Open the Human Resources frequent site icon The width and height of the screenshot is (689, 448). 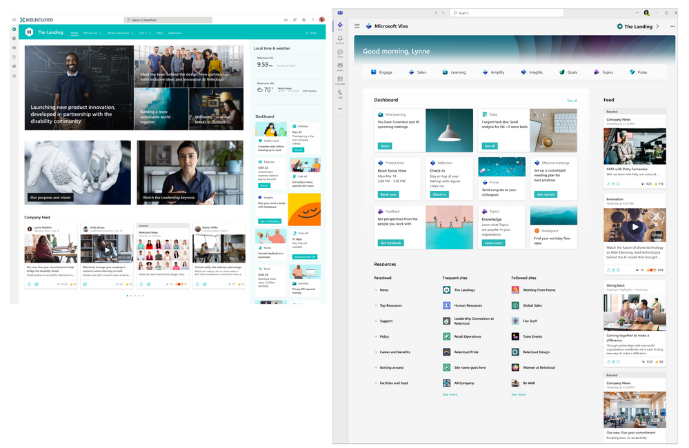click(x=446, y=305)
